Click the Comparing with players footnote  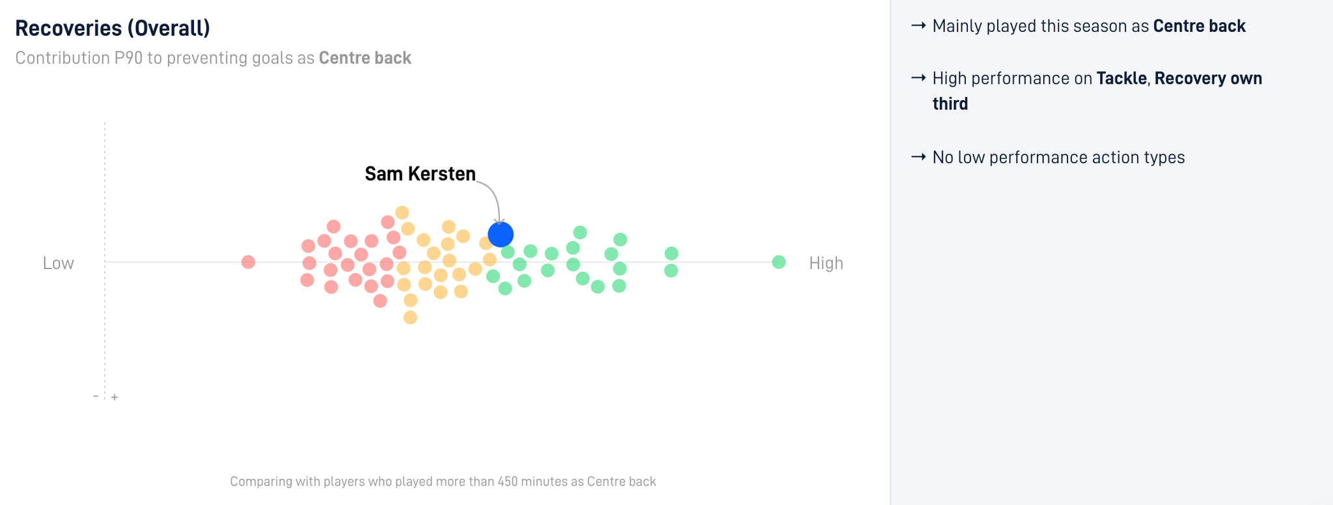pos(443,482)
